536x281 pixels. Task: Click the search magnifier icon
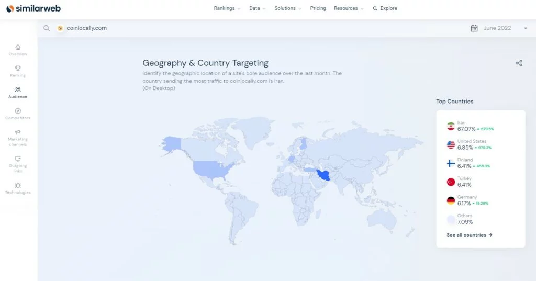click(47, 28)
